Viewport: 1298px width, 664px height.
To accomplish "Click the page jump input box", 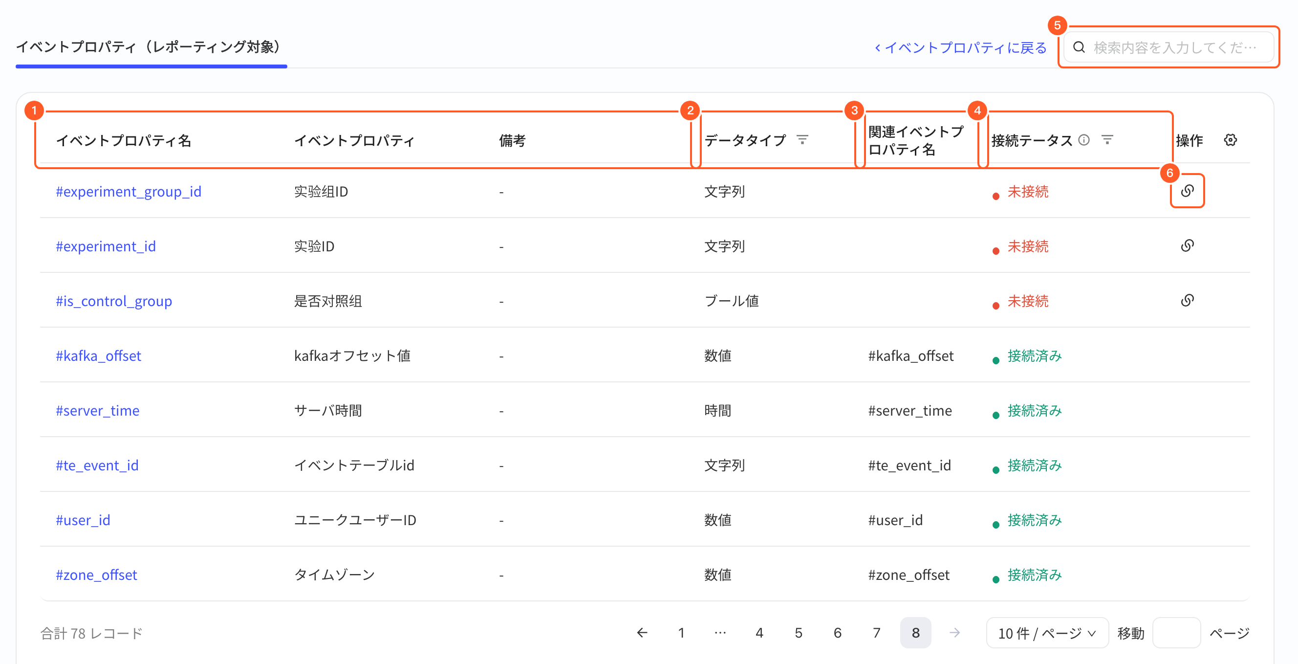I will point(1177,633).
